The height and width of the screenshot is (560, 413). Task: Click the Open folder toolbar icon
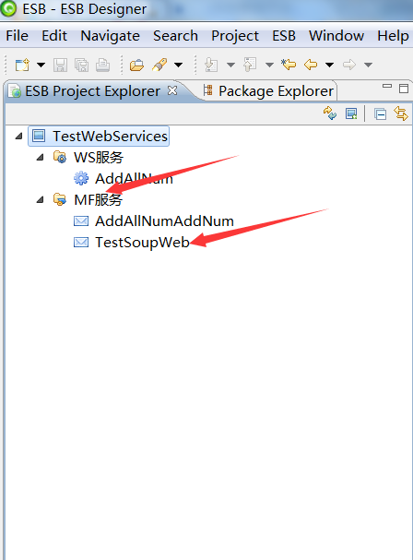pos(136,65)
